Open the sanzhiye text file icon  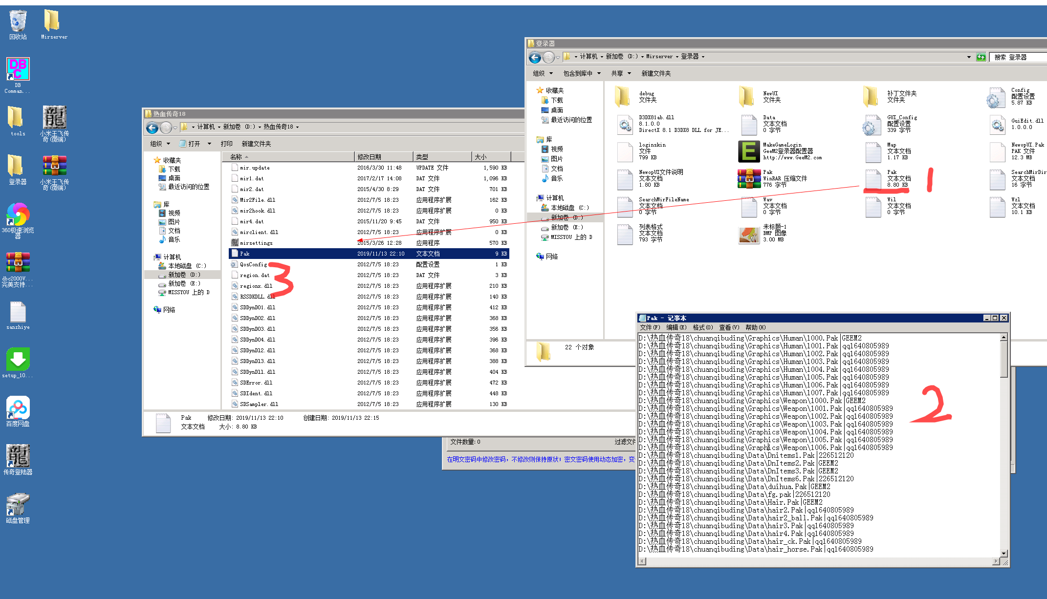(x=18, y=316)
